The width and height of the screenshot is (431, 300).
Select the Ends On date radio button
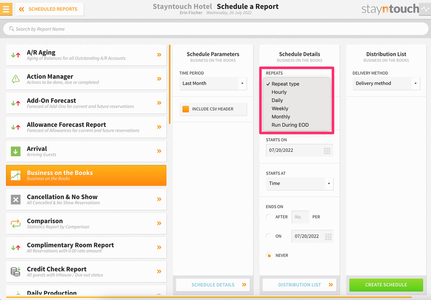pyautogui.click(x=269, y=236)
